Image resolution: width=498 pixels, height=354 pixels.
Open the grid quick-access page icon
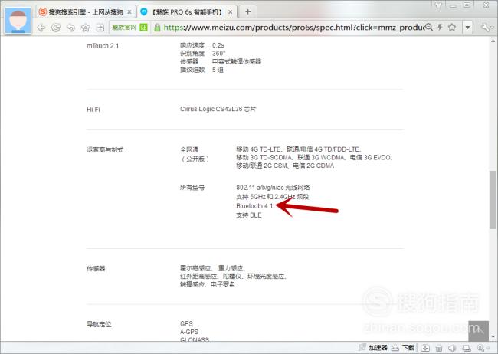(x=100, y=28)
